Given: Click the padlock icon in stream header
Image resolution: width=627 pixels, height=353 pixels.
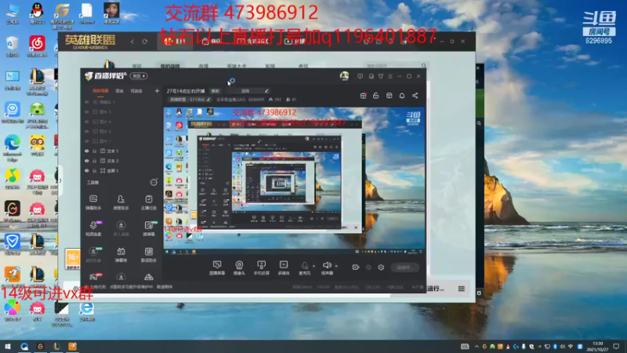Looking at the screenshot, I should [x=376, y=96].
